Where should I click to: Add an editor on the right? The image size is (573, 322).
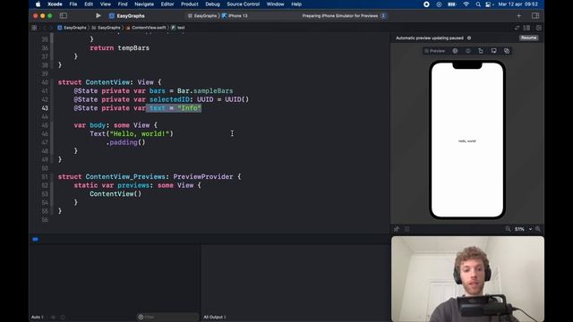539,28
